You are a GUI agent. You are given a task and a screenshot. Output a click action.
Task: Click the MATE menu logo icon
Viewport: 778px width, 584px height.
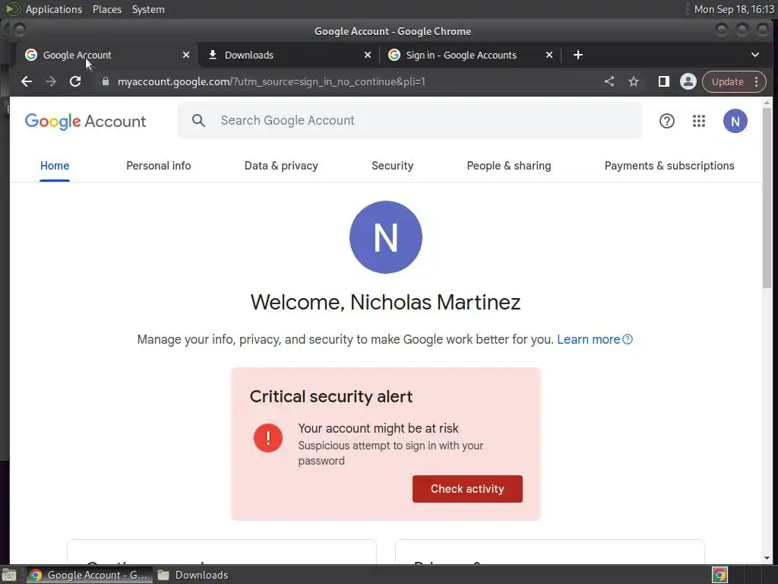pyautogui.click(x=12, y=9)
